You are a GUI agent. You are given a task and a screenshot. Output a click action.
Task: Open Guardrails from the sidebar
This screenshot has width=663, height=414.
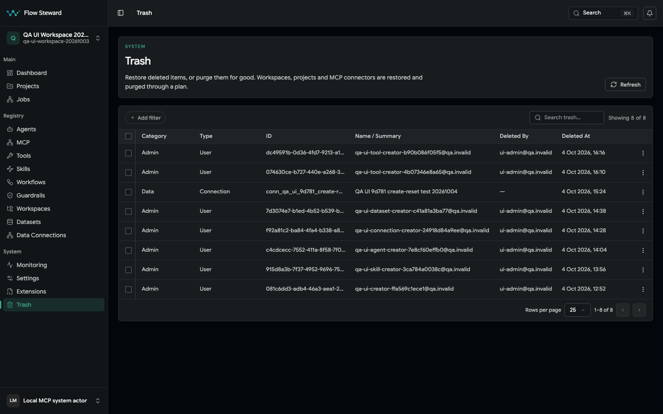pos(54,195)
